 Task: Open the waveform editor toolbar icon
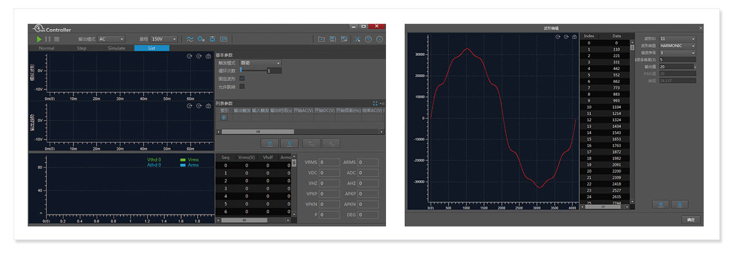click(x=190, y=39)
